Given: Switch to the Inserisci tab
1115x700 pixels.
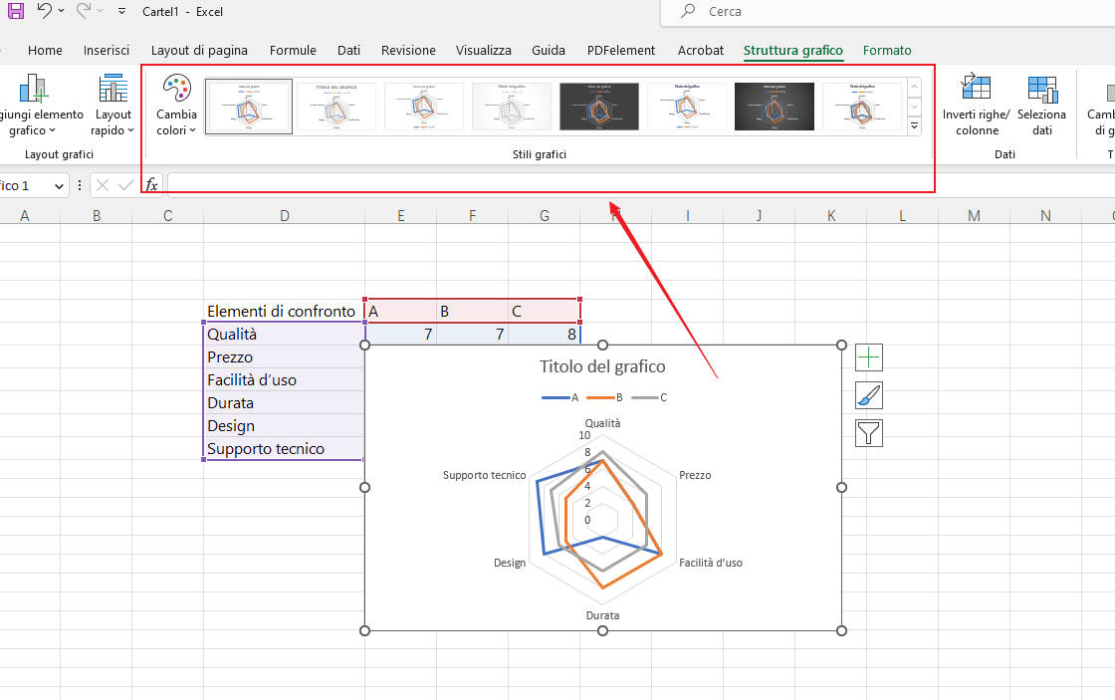Looking at the screenshot, I should (x=106, y=50).
